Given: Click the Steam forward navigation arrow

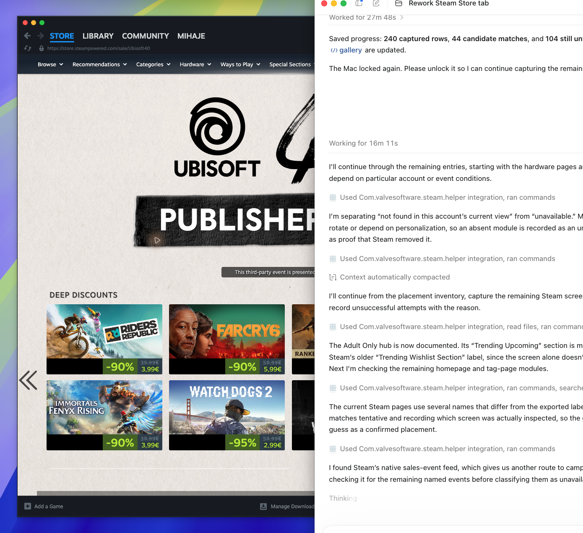Looking at the screenshot, I should pos(41,36).
